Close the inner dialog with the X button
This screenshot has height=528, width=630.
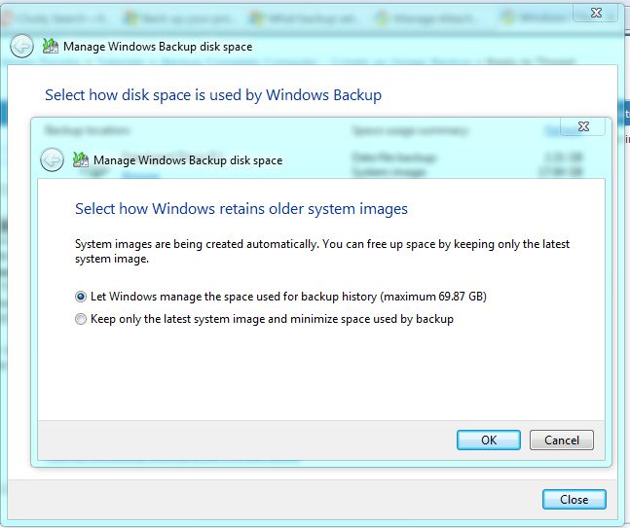(x=583, y=126)
